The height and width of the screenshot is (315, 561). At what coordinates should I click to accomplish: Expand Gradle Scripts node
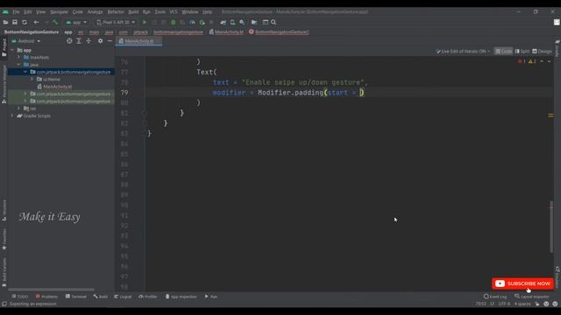pos(12,115)
